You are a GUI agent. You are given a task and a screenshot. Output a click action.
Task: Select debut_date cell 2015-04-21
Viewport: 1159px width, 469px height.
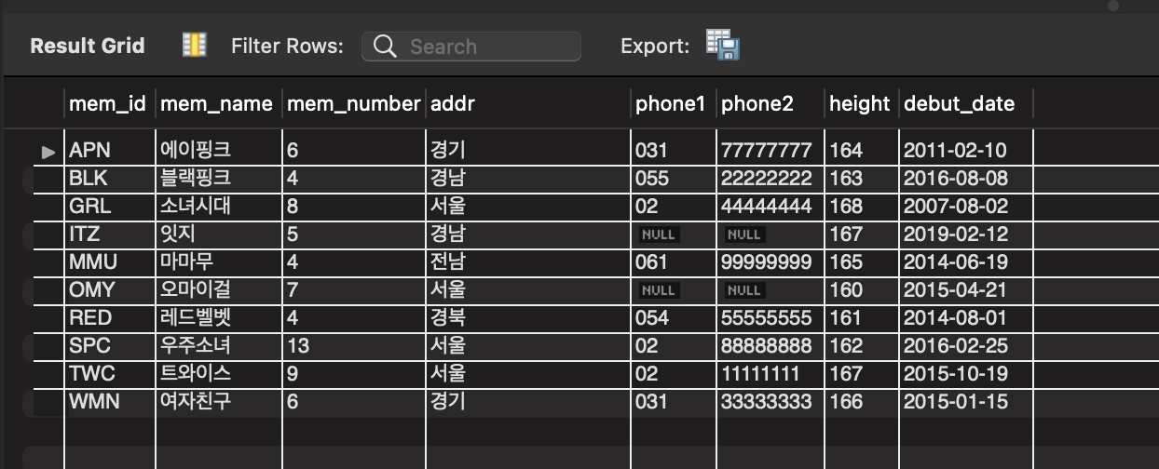point(965,290)
